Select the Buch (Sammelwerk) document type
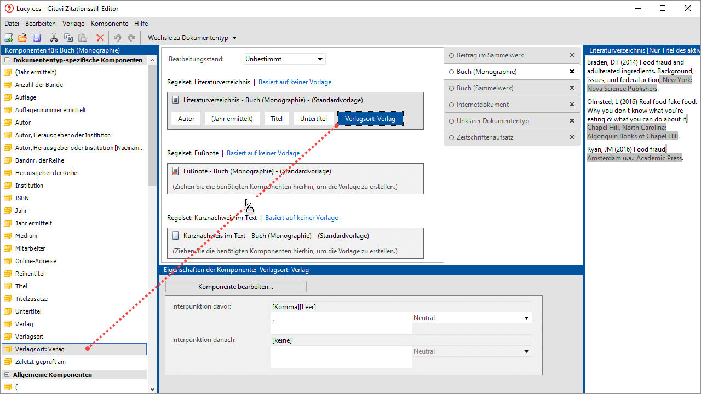 452,88
